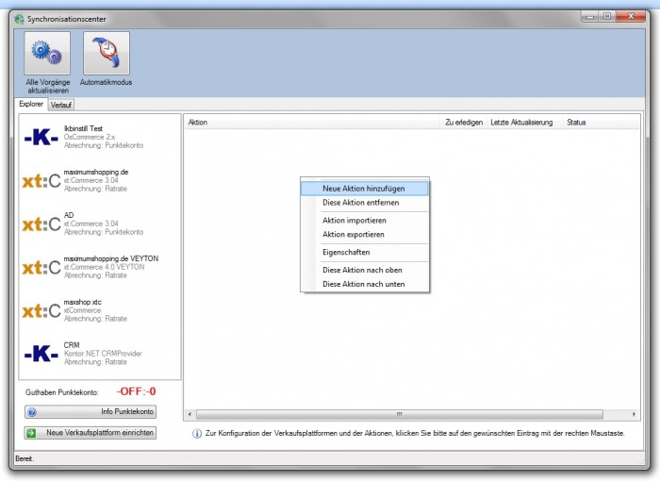Switch to the Verlauf tab
This screenshot has height=481, width=660.
point(61,105)
